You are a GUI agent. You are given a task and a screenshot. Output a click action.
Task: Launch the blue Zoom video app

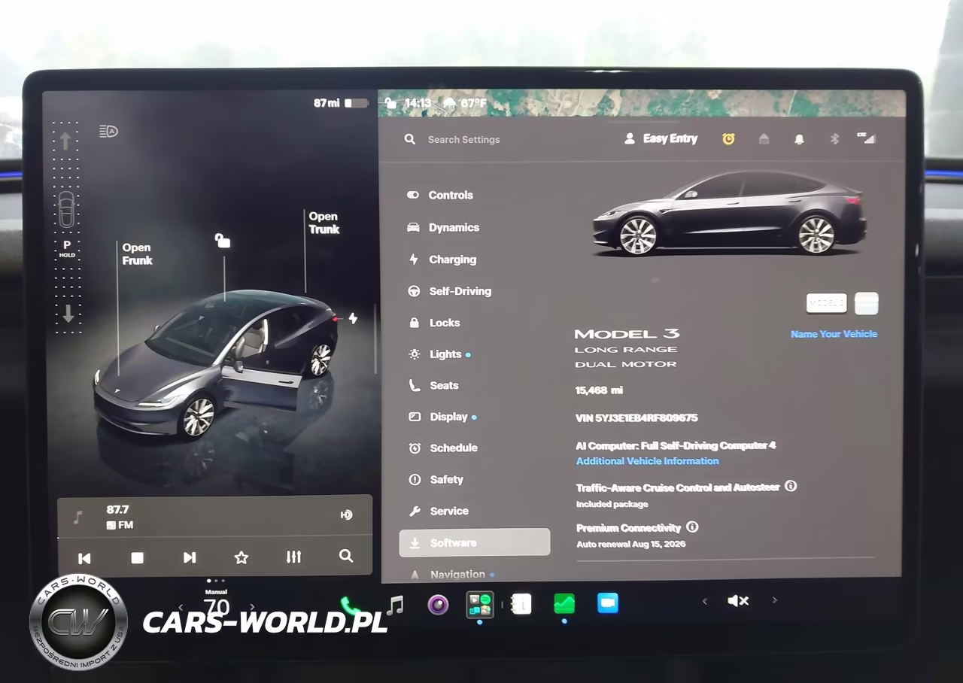coord(607,603)
